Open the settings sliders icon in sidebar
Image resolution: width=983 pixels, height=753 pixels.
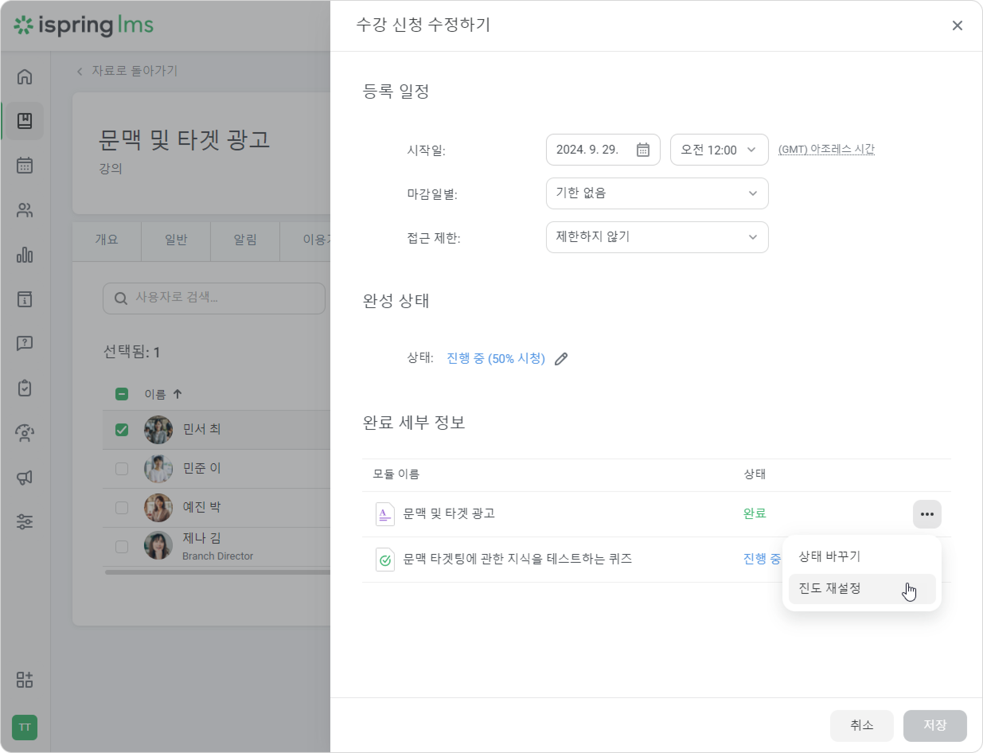pyautogui.click(x=25, y=522)
